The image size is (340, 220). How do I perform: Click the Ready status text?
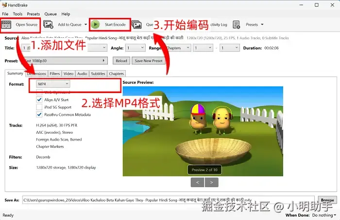tap(8, 215)
